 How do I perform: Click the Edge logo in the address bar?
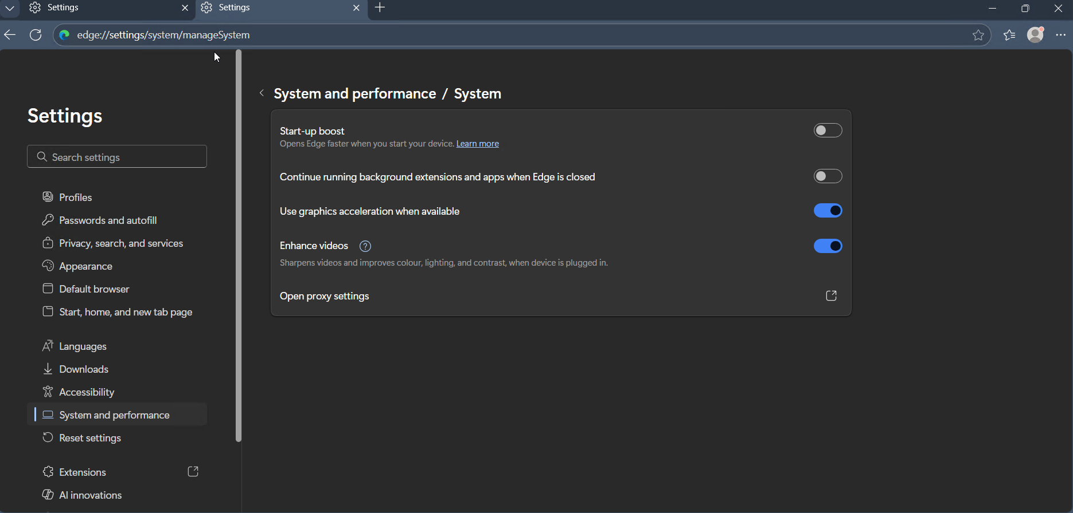click(64, 35)
